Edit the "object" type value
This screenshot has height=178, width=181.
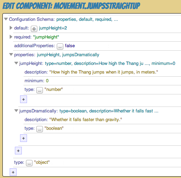pos(42,162)
